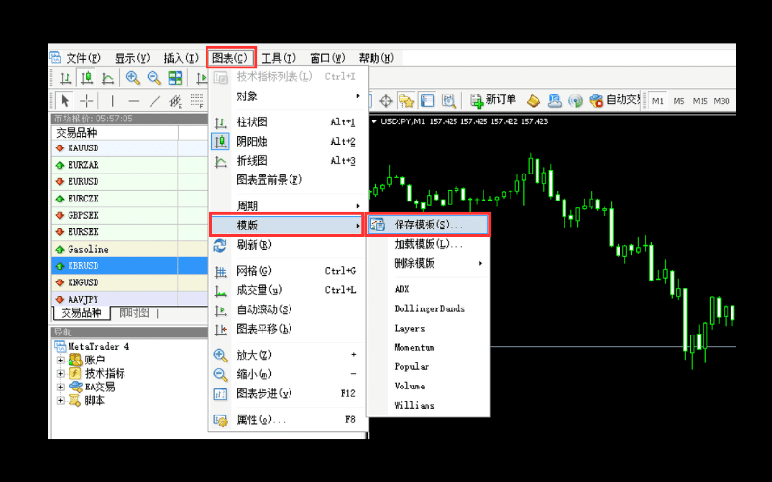Image resolution: width=772 pixels, height=482 pixels.
Task: Open the 文件(F) menu
Action: (x=83, y=58)
